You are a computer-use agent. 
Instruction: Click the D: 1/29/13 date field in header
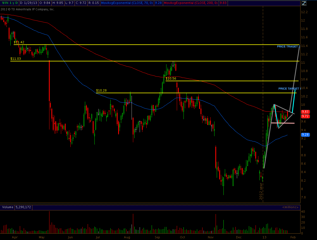click(x=30, y=3)
